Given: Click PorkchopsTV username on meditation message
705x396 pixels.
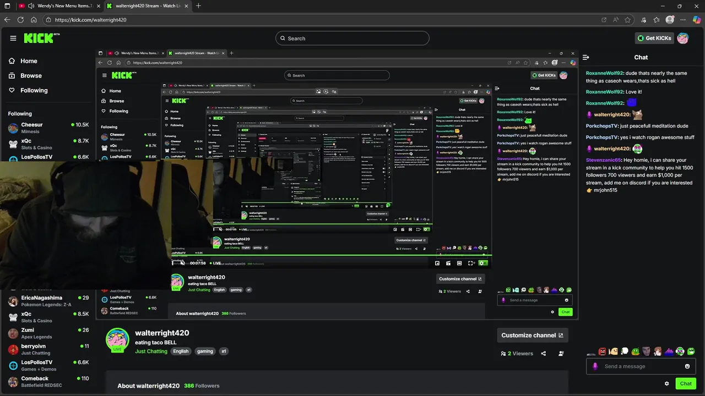Looking at the screenshot, I should 602,126.
